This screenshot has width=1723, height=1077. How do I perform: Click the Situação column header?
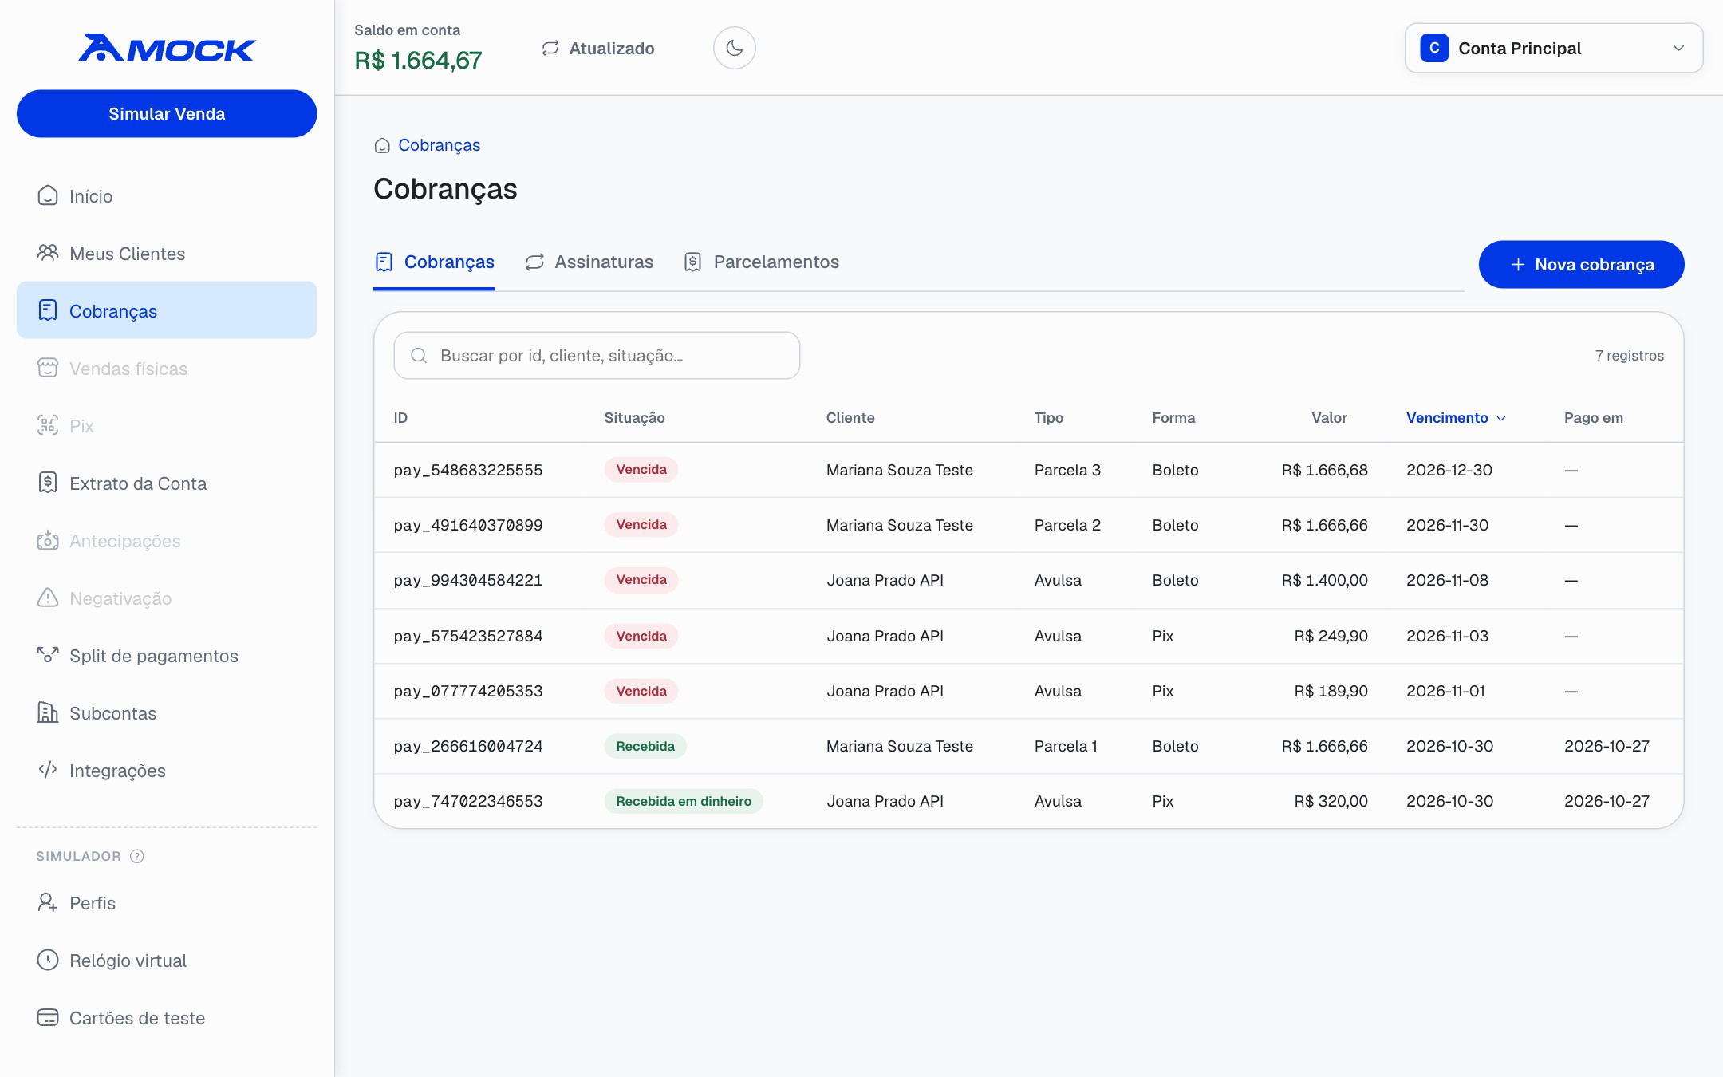(x=634, y=418)
